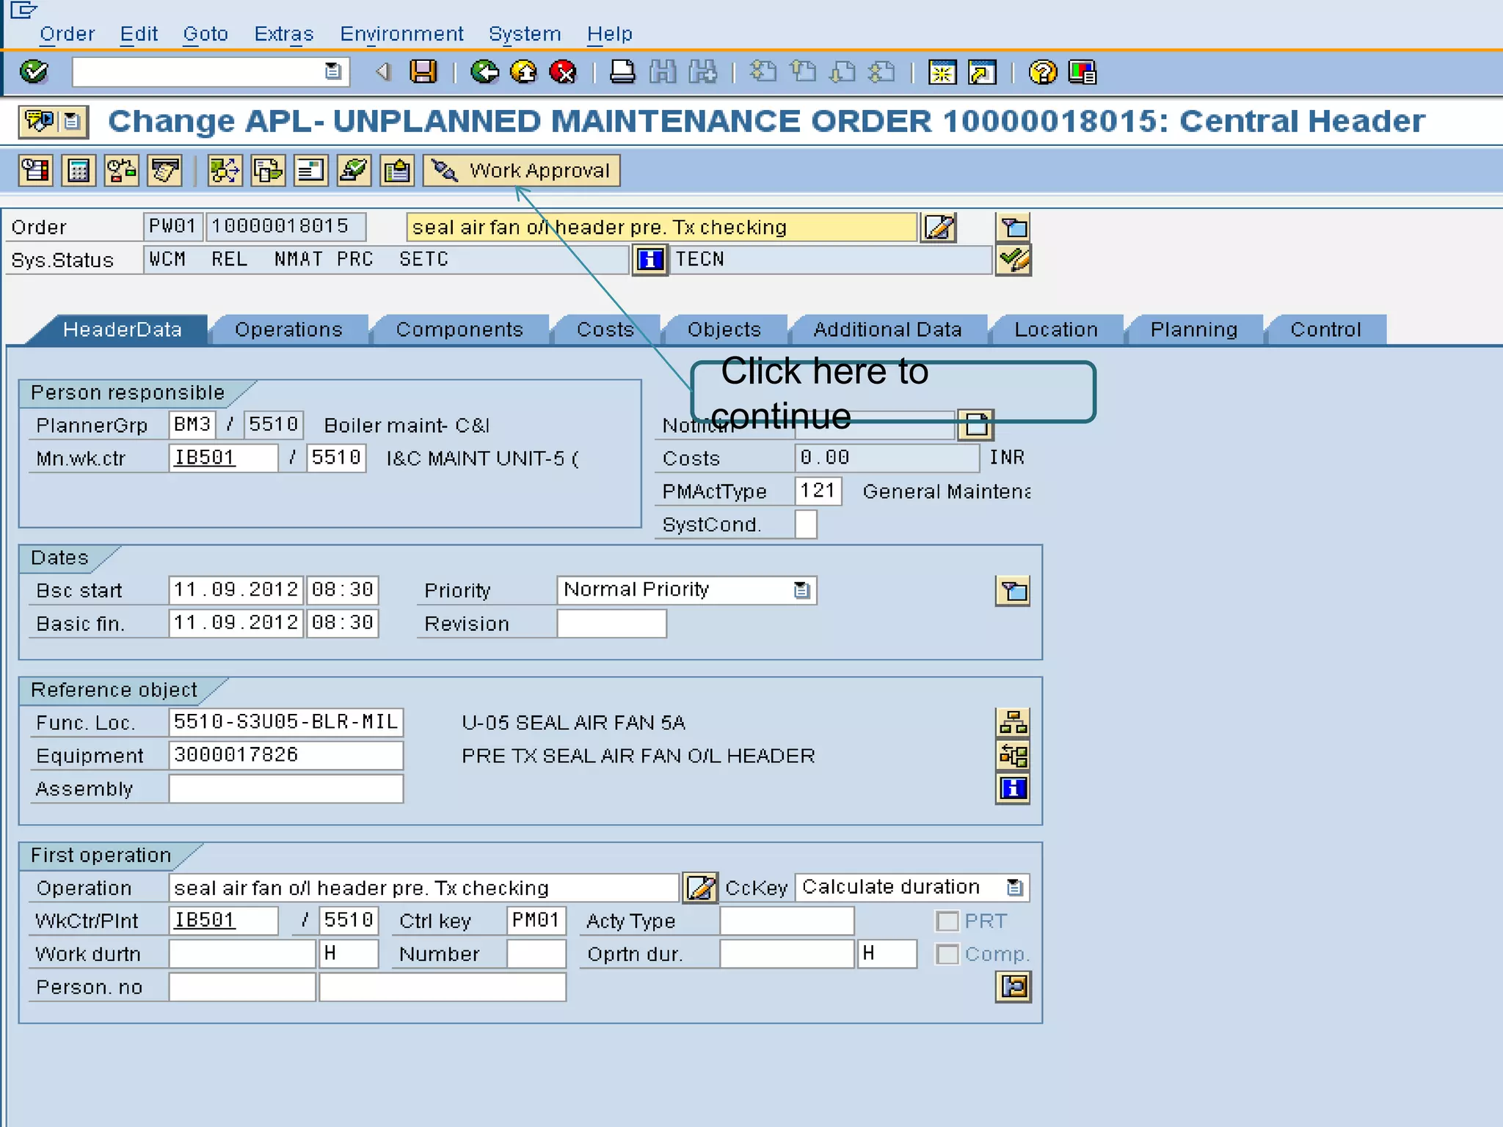Open the Extras menu
This screenshot has height=1127, width=1503.
[x=283, y=34]
